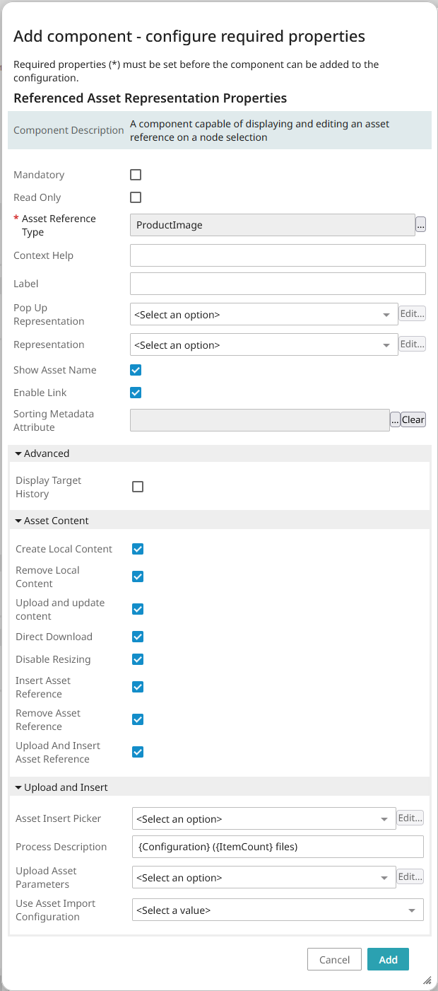Enable the Mandatory checkbox
This screenshot has width=438, height=991.
(136, 175)
